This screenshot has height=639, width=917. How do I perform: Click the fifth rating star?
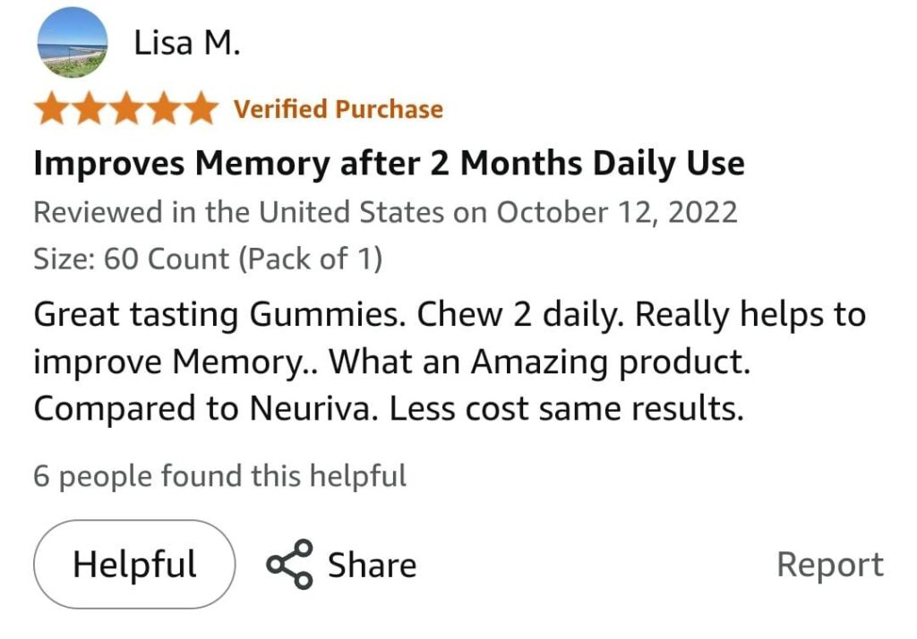tap(200, 109)
